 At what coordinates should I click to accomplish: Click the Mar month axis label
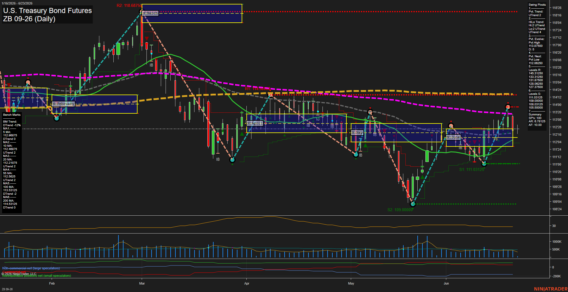click(x=142, y=283)
